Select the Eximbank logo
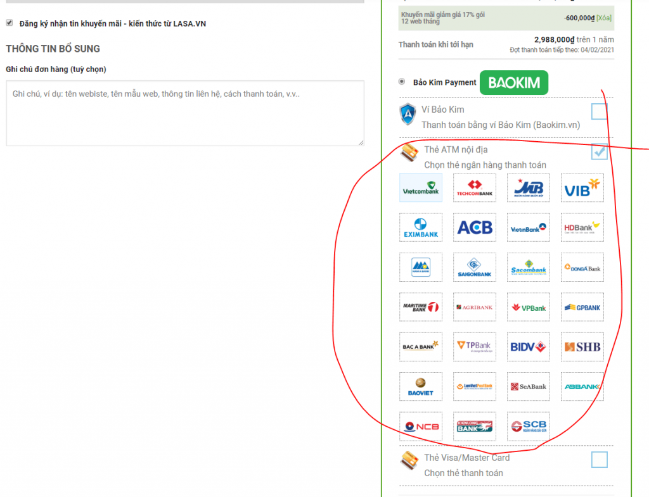Image resolution: width=649 pixels, height=497 pixels. [x=421, y=227]
